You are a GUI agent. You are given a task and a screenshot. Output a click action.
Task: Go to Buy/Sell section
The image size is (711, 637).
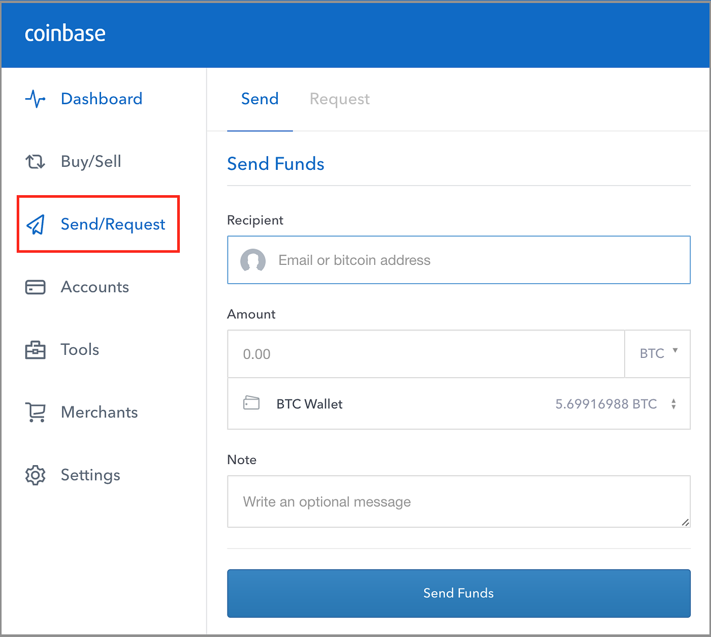point(91,162)
